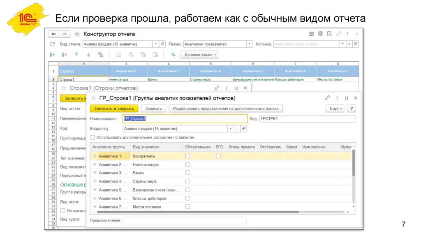Click the Аналитика группы column header
421x236 pixels.
tap(110, 147)
